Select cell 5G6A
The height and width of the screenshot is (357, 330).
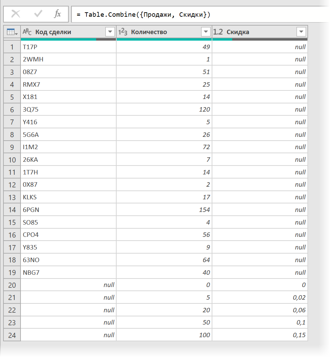[68, 134]
